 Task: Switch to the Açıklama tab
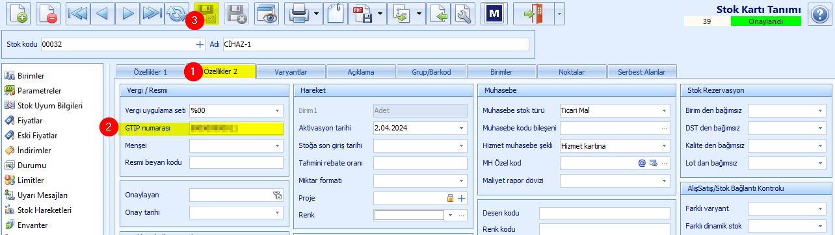point(361,72)
